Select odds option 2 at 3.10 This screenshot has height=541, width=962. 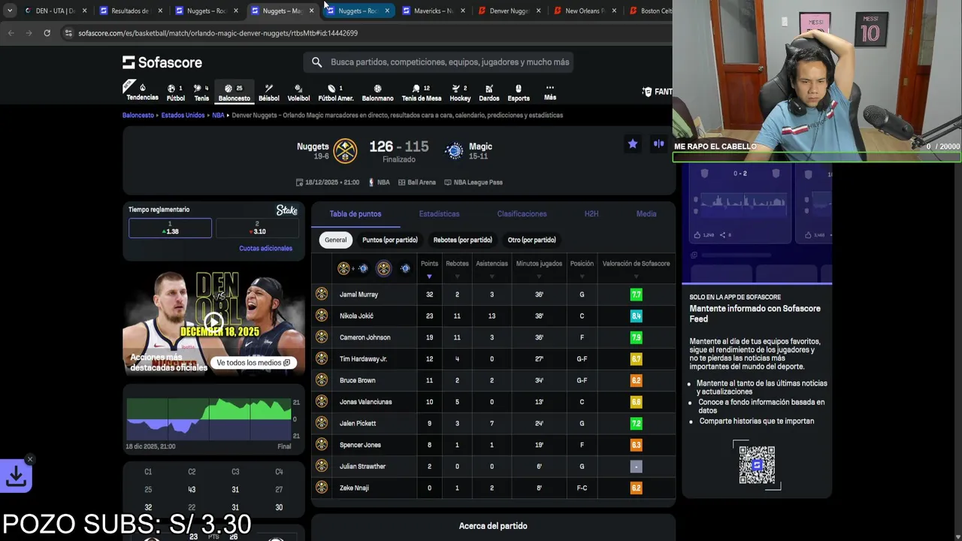(257, 228)
